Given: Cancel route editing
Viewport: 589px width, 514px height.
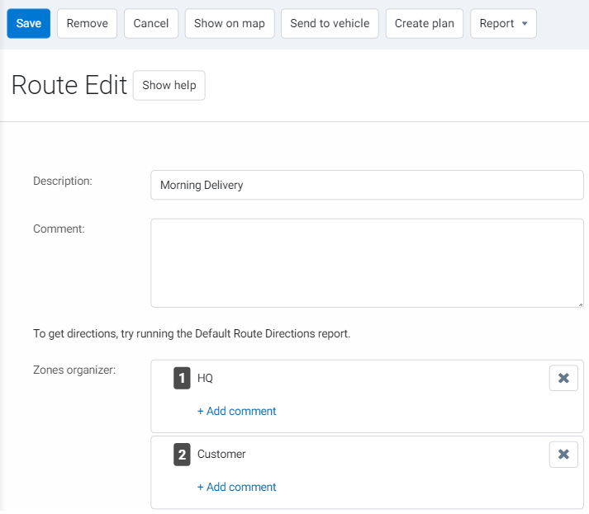Looking at the screenshot, I should click(x=151, y=23).
